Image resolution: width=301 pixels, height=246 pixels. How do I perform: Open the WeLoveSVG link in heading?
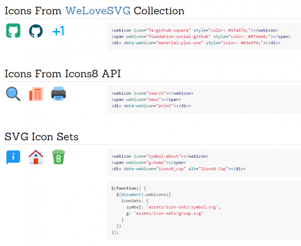pos(98,11)
